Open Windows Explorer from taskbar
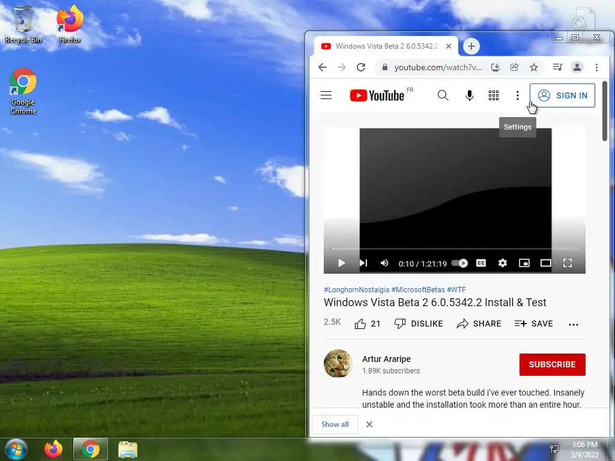 pos(128,449)
